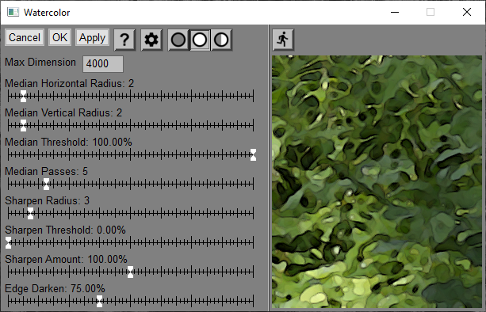Screen dimensions: 486x312
Task: Click the green watercolor preview image
Action: [x=377, y=181]
